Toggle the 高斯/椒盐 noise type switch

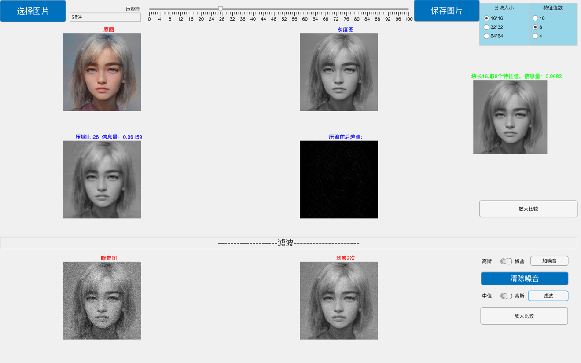tap(505, 261)
